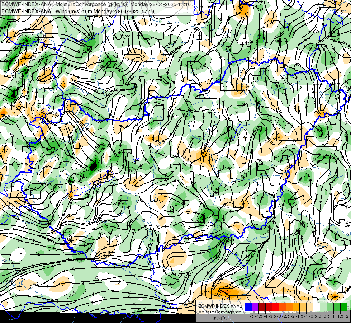351x323 pixels.
Task: Choose the red-orange swatch between -3 and -2.5
Action: tap(283, 307)
